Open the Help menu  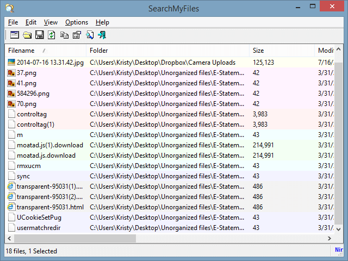tap(102, 22)
